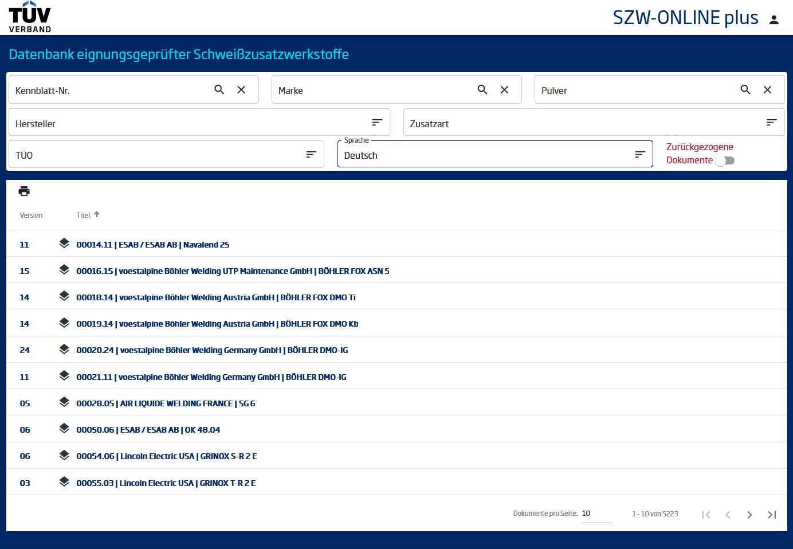Toggle Zurückgezogene Dokumente switch
The image size is (793, 549).
725,160
